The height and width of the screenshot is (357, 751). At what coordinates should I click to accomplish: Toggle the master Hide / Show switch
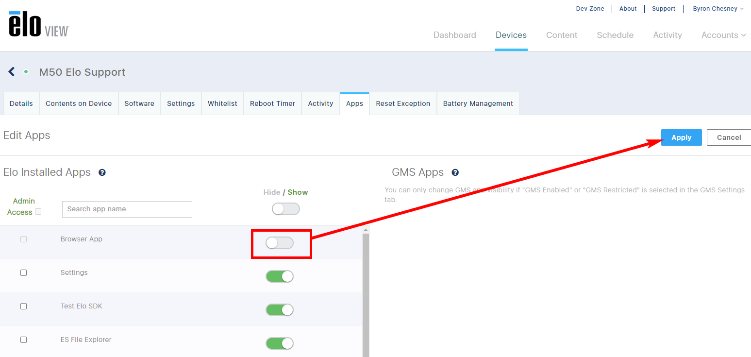point(286,209)
